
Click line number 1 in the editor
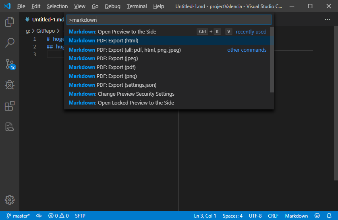click(x=35, y=39)
